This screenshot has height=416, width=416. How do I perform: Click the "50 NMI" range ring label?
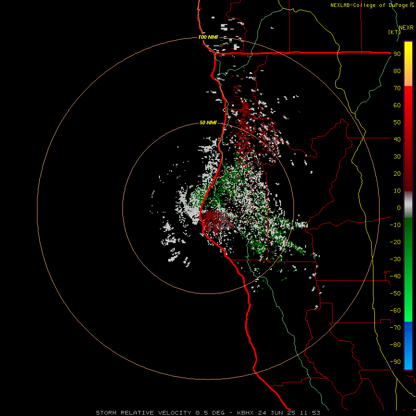tap(208, 122)
